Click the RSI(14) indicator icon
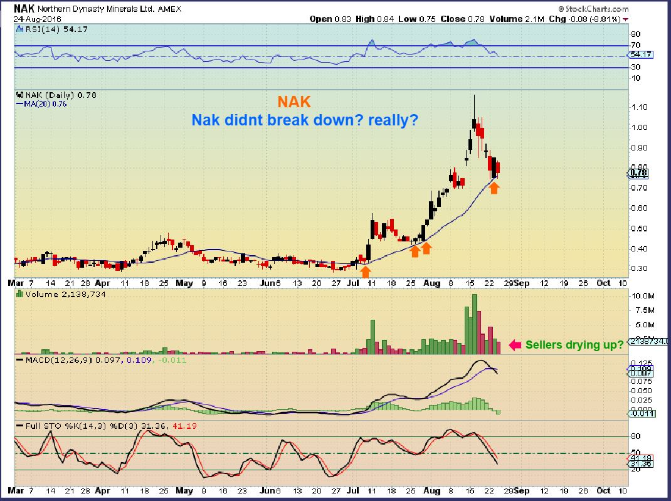 [x=19, y=29]
